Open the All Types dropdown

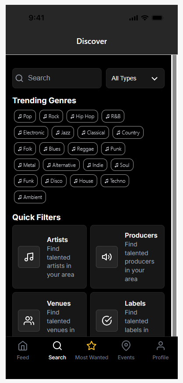pos(135,78)
